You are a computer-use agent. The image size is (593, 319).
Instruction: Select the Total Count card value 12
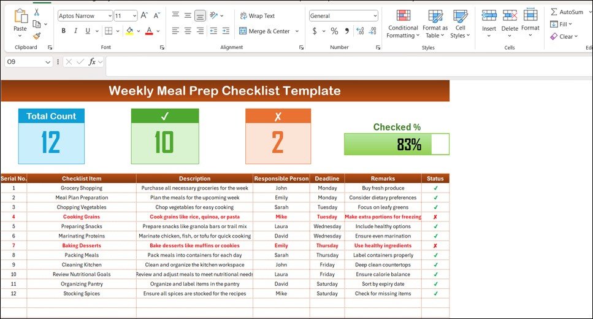(51, 143)
